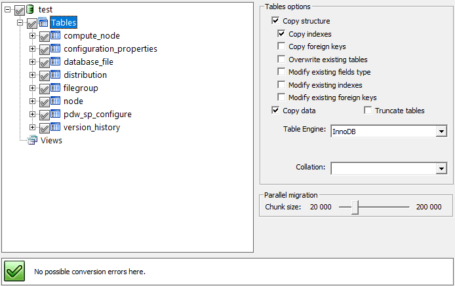Collapse the Tables tree node
The height and width of the screenshot is (286, 455).
(20, 23)
